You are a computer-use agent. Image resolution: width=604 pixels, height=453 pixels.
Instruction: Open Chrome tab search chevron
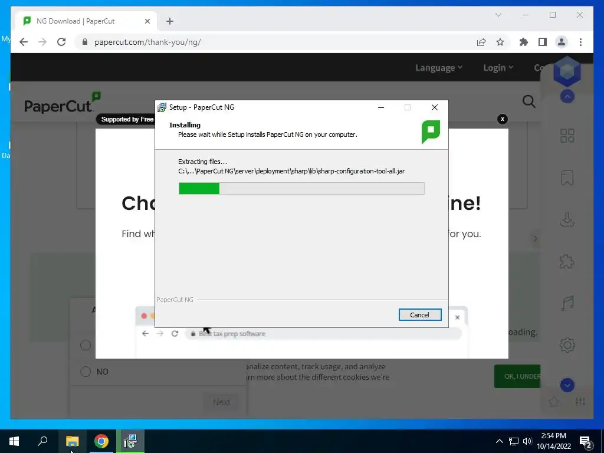pyautogui.click(x=498, y=15)
